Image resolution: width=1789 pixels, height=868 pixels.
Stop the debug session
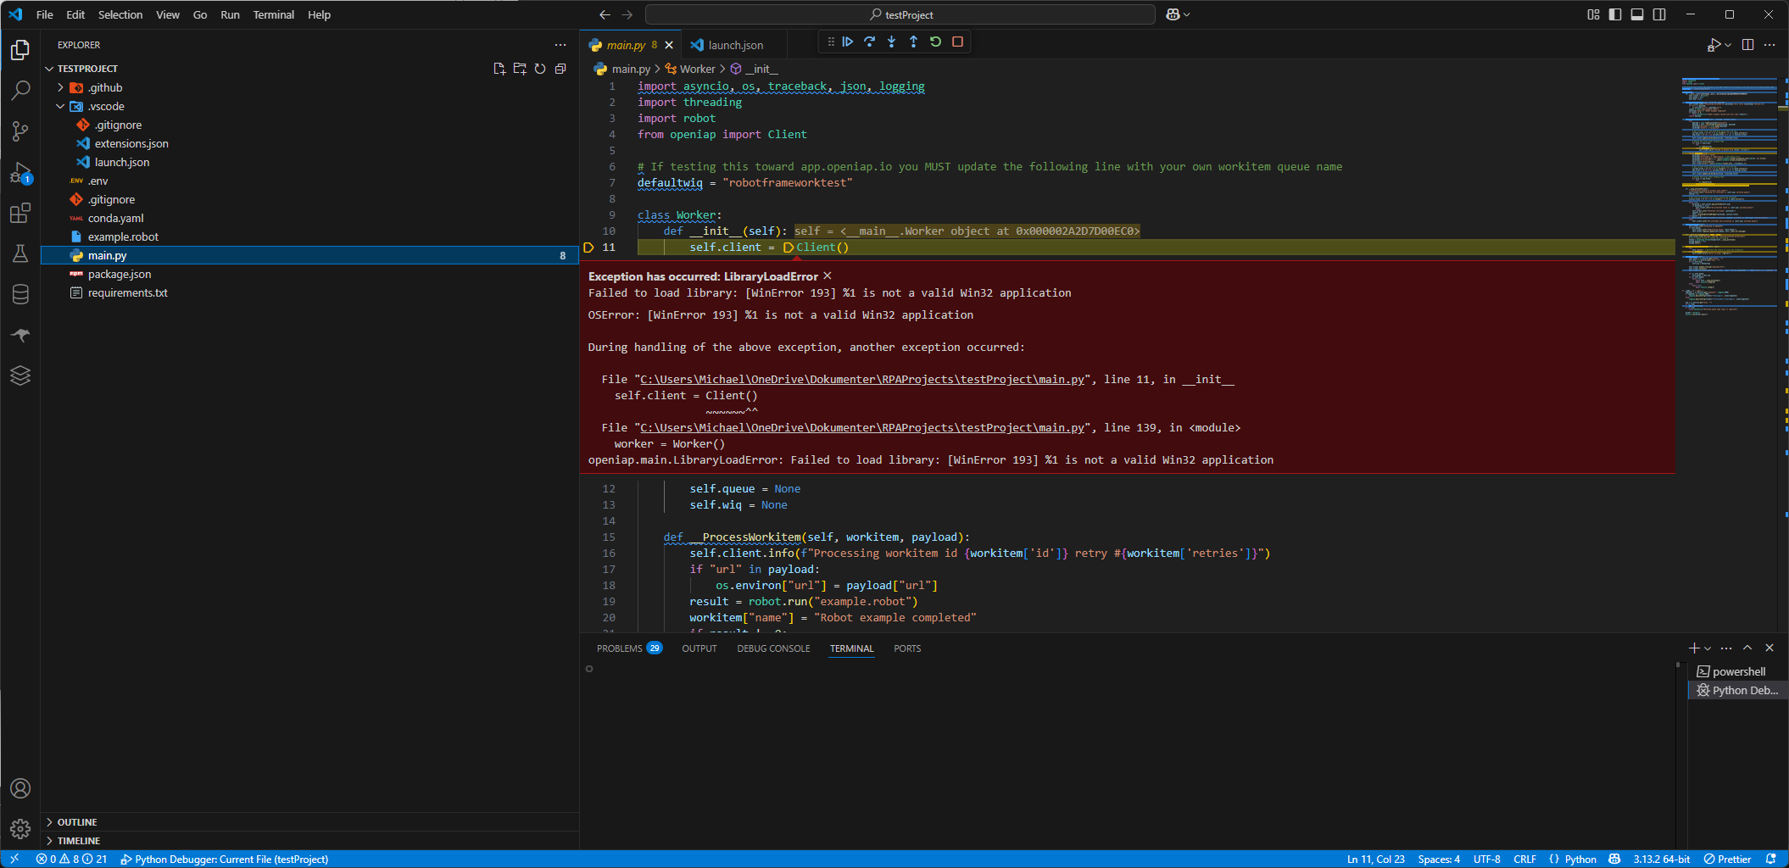pyautogui.click(x=957, y=42)
